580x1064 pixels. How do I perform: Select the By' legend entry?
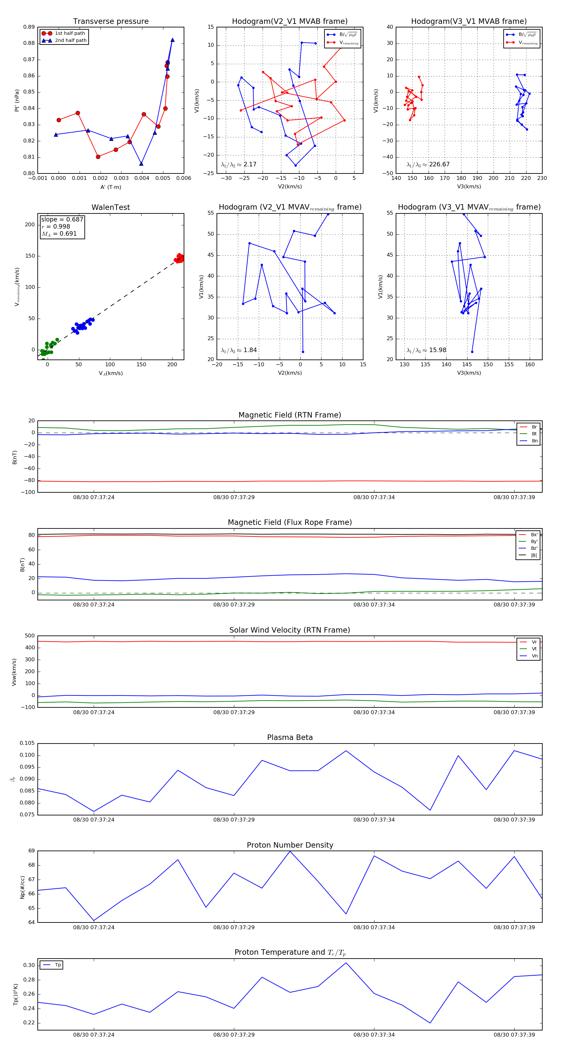(x=528, y=541)
